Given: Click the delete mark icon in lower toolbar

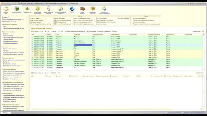Looking at the screenshot, I should pos(45,73).
